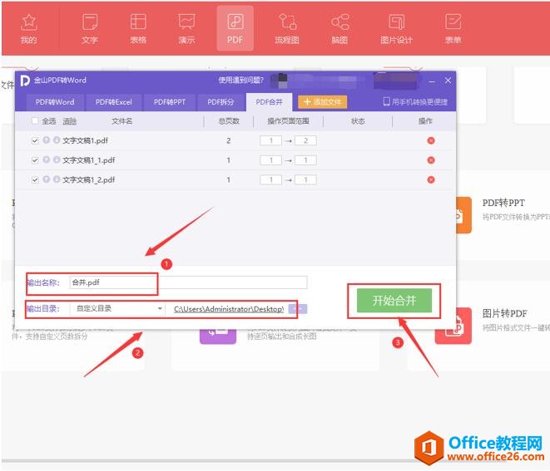Select the file name 文字文稿1.pdf
This screenshot has height=471, width=550.
click(x=85, y=140)
